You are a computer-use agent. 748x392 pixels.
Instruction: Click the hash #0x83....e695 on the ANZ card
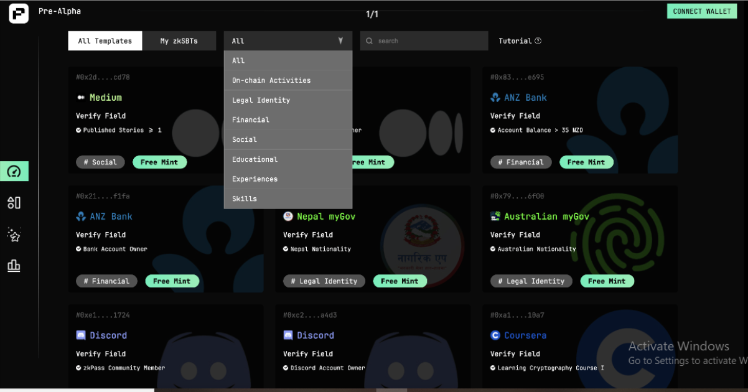(x=517, y=77)
